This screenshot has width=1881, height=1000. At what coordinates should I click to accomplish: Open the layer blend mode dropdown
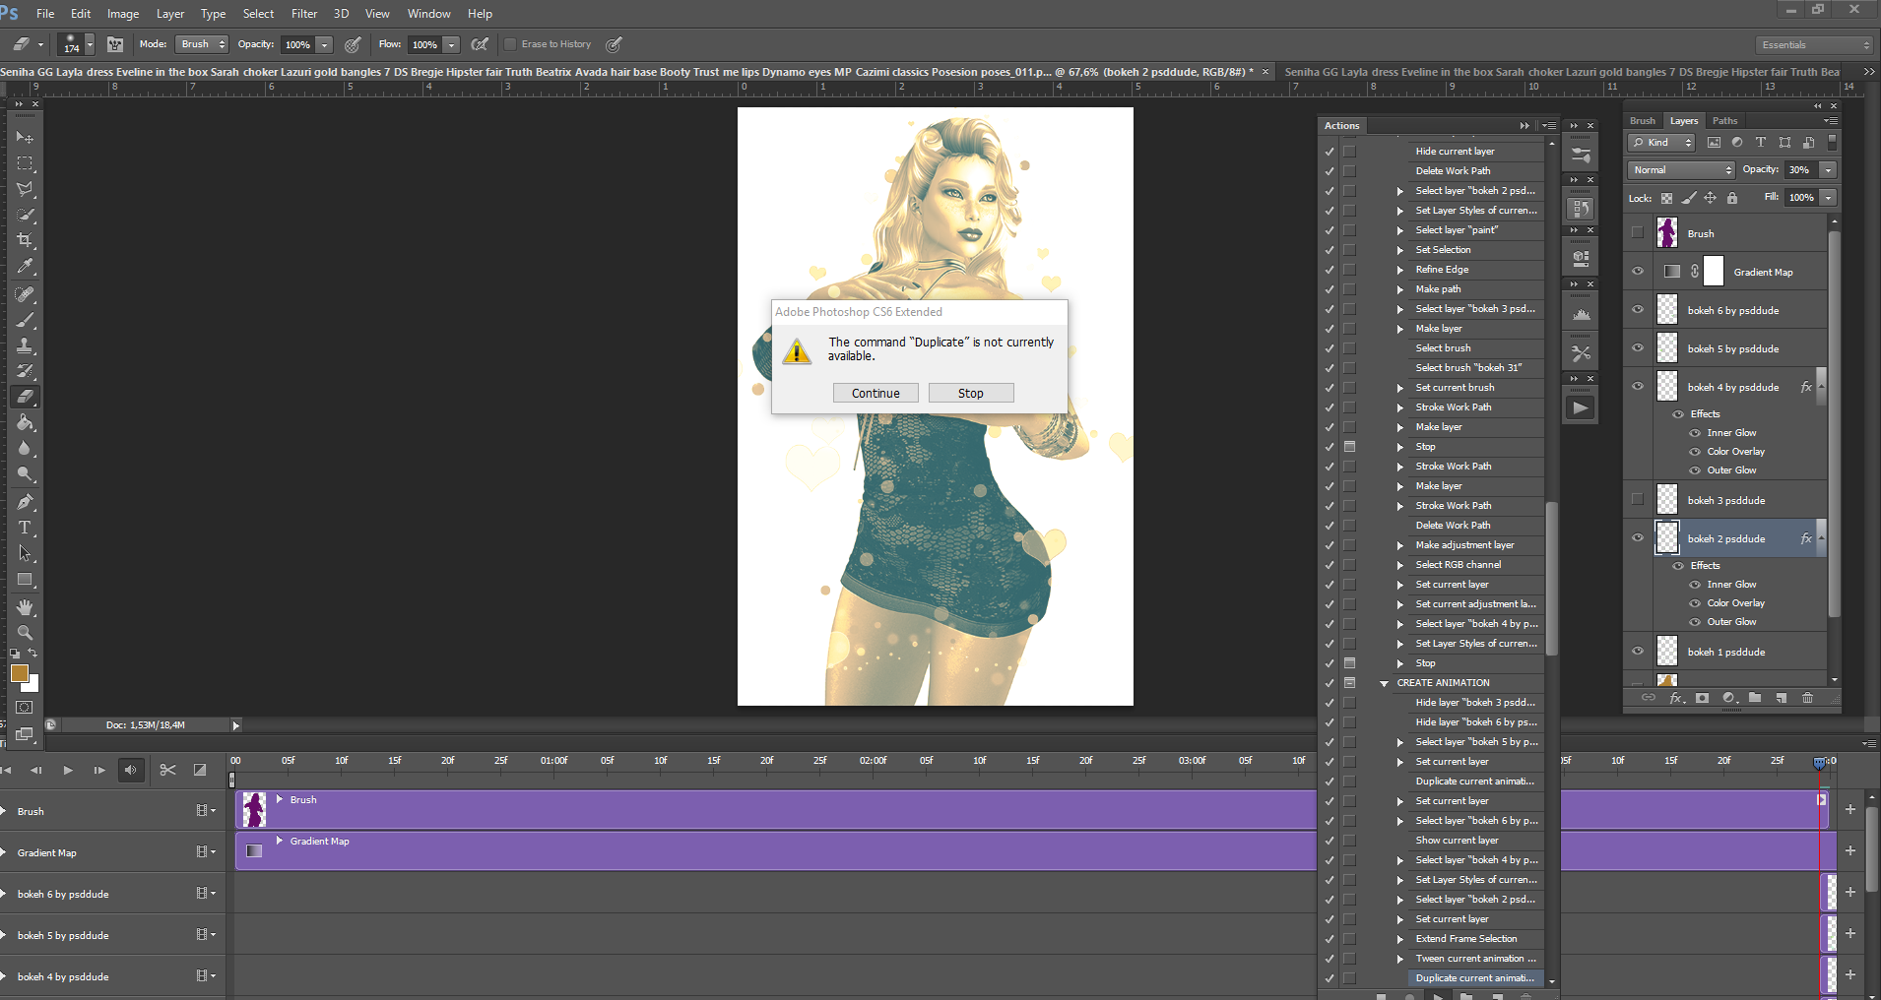[1680, 170]
